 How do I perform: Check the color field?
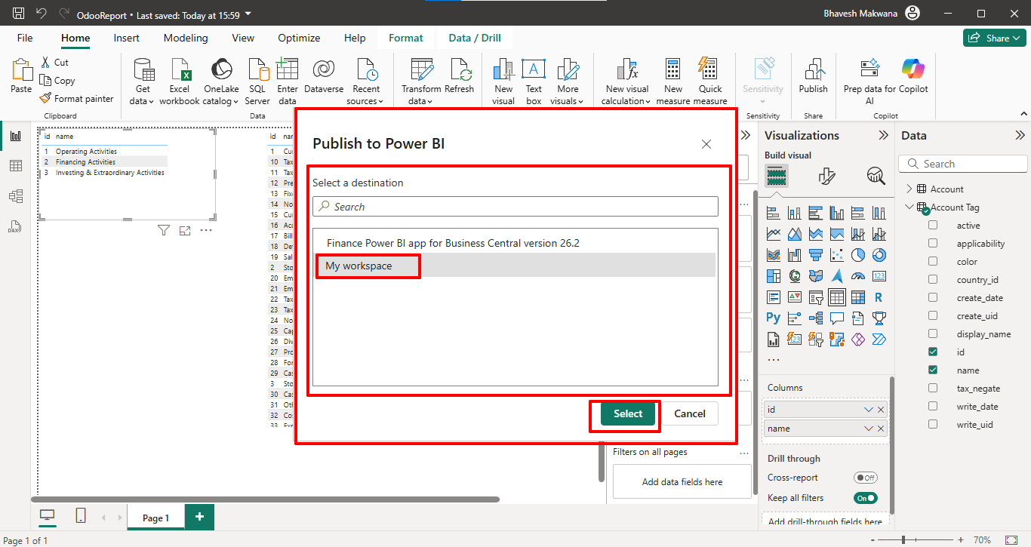click(933, 262)
